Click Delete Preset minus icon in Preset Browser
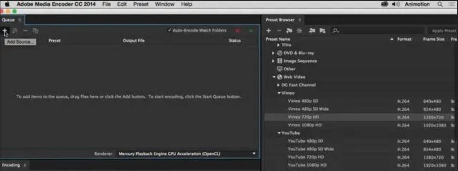458x171 pixels. click(x=279, y=31)
